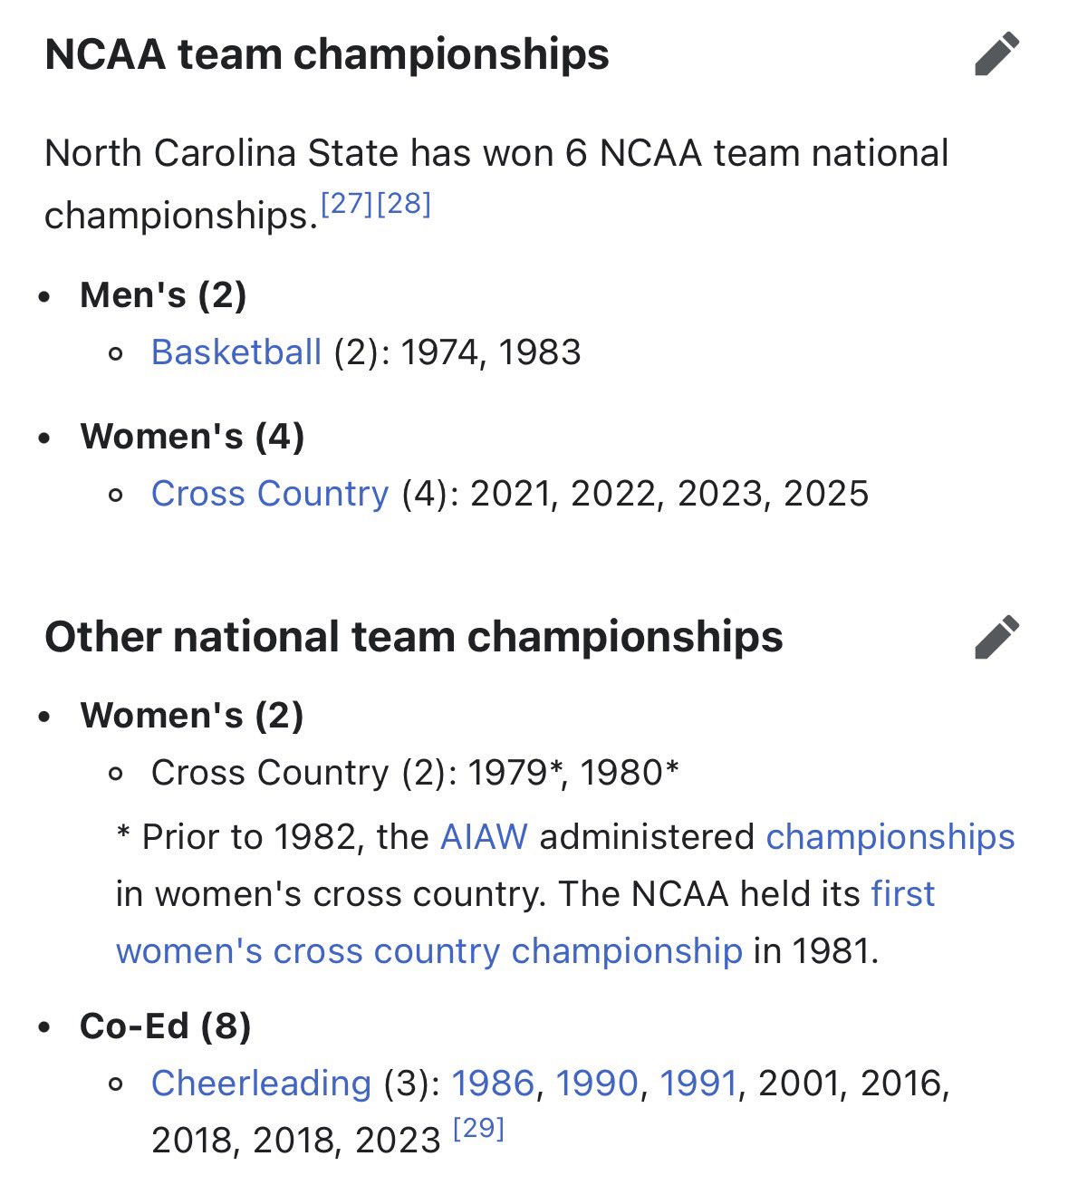Visit the Cheerleading link
The width and height of the screenshot is (1068, 1185).
click(261, 1084)
